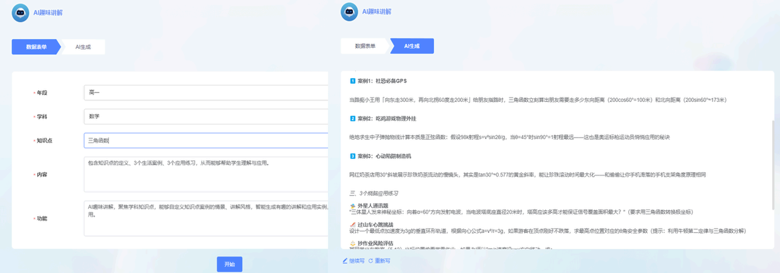This screenshot has width=780, height=273.
Task: Click AI趣味讲解 title in the right panel
Action: click(x=377, y=12)
